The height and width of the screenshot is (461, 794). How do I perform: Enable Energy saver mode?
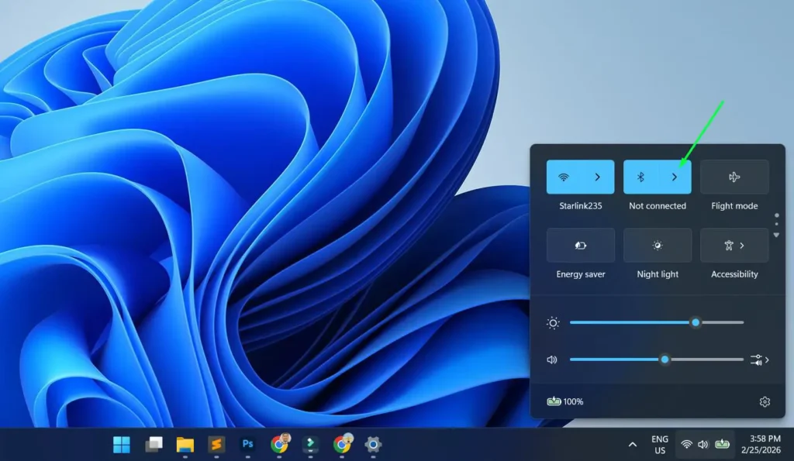click(580, 245)
